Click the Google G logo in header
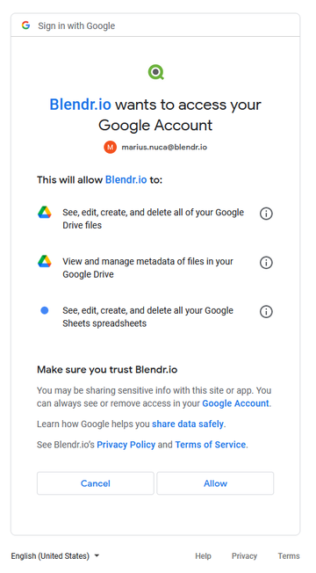This screenshot has width=316, height=573. point(25,25)
